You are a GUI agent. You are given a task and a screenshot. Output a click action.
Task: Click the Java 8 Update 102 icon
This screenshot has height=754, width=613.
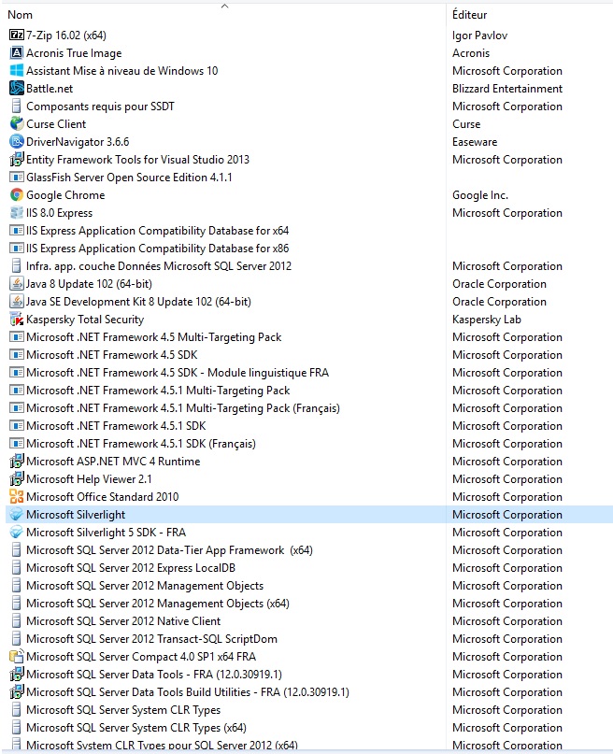click(x=16, y=284)
